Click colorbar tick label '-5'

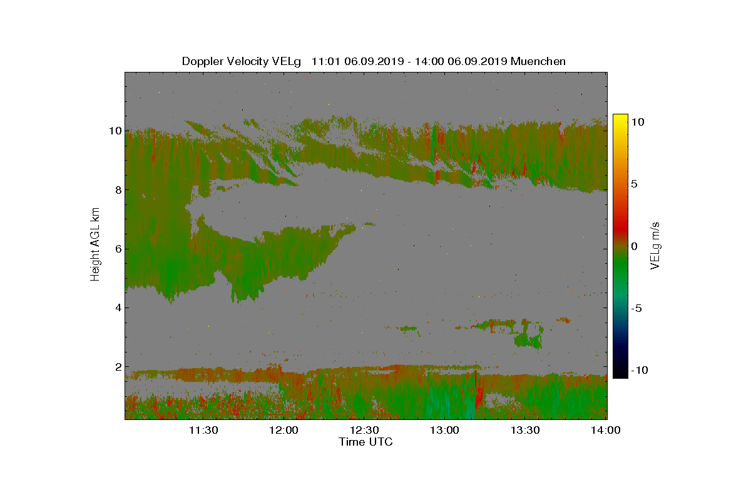pos(635,308)
